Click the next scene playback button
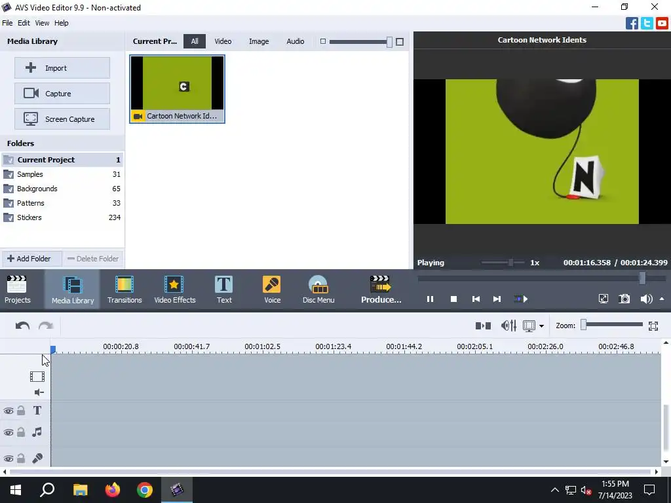This screenshot has width=671, height=503. coord(521,299)
